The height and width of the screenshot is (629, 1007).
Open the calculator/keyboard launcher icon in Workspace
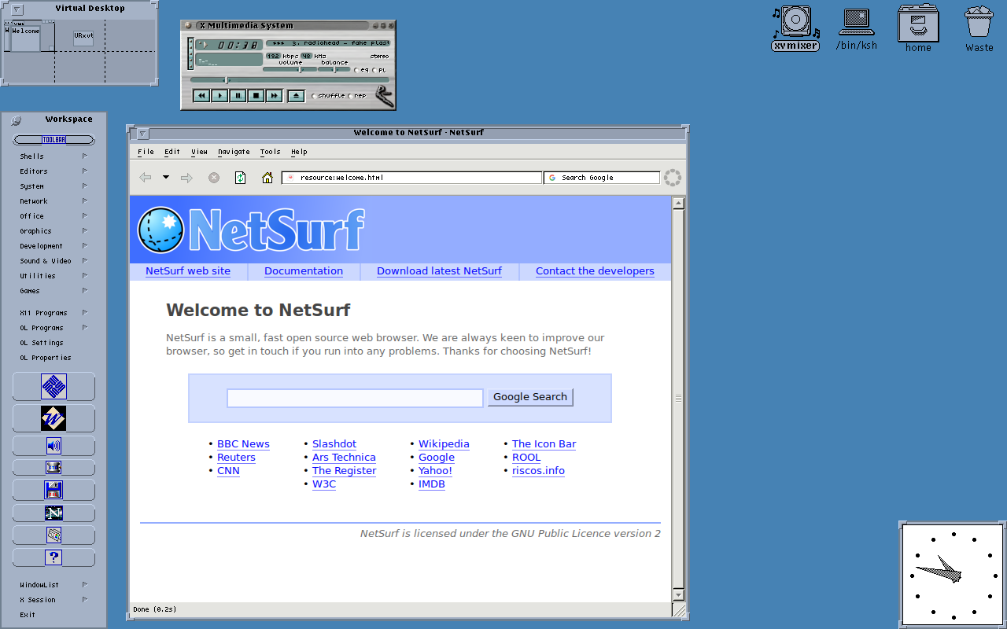pyautogui.click(x=53, y=535)
